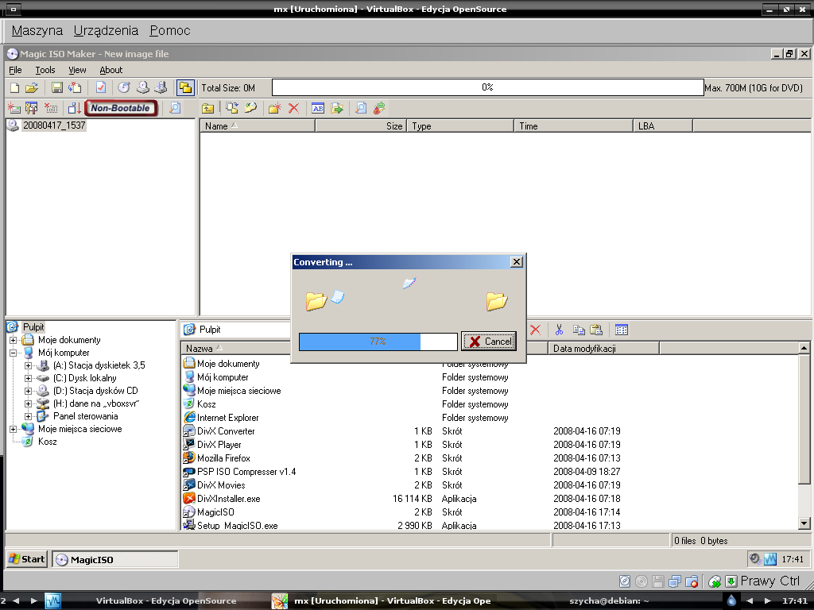Click the VirtualBox shared folders status icon

tap(692, 581)
